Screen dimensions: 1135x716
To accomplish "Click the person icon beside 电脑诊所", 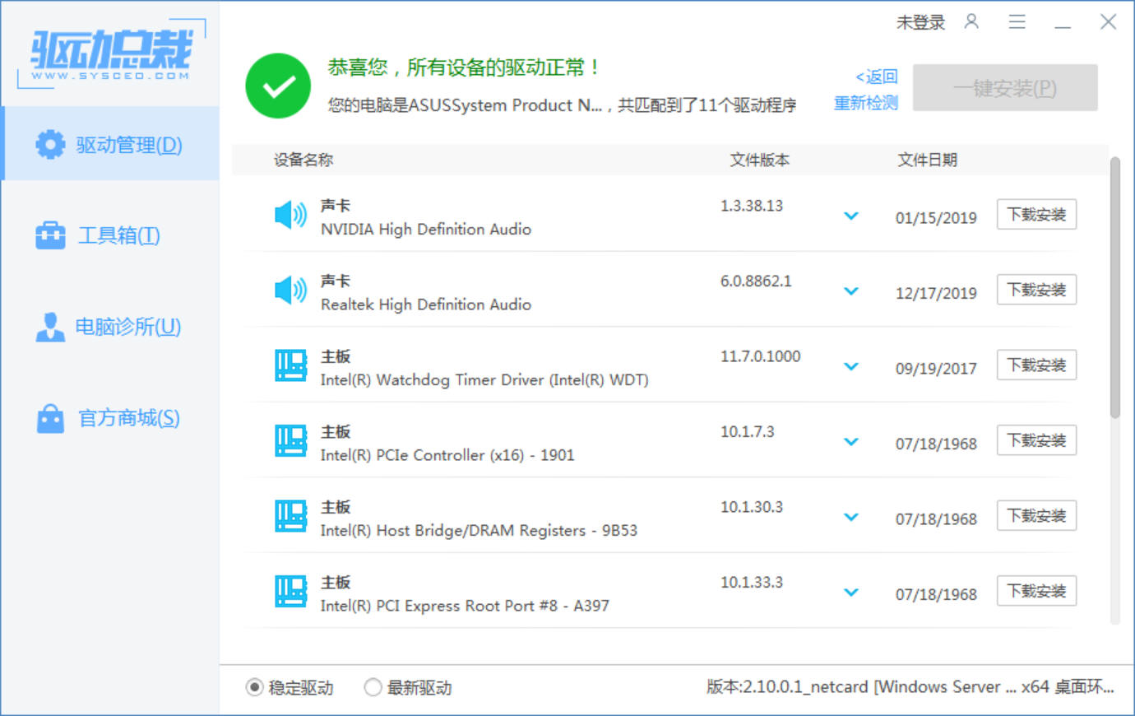I will [50, 327].
